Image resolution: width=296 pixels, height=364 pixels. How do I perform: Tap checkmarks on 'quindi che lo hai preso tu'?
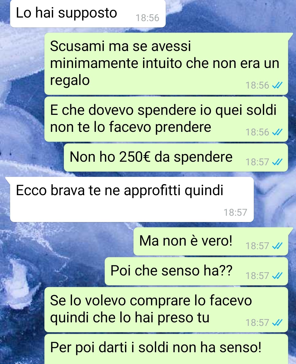pos(277,323)
